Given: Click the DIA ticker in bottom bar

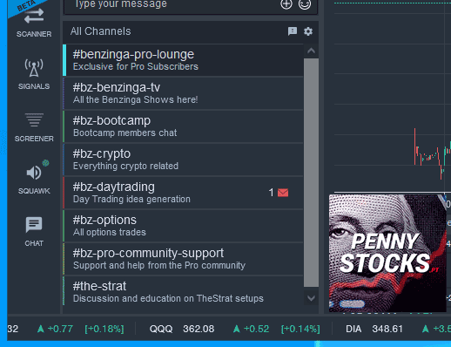Looking at the screenshot, I should click(353, 329).
